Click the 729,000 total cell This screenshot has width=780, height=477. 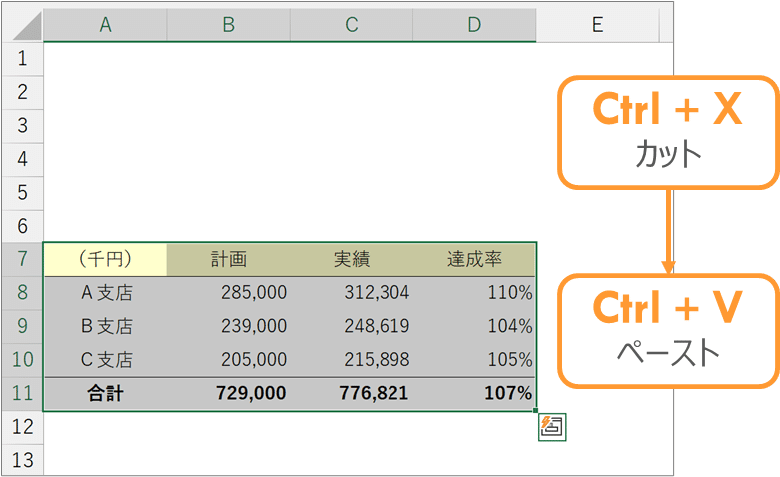click(x=229, y=394)
